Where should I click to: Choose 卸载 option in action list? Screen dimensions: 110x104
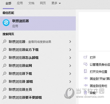click(93, 93)
